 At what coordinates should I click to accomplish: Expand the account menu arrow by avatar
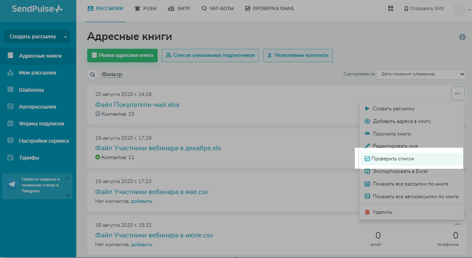pyautogui.click(x=469, y=10)
